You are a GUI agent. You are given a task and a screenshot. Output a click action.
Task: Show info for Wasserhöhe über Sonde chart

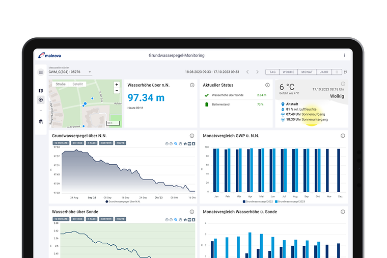coord(192,212)
